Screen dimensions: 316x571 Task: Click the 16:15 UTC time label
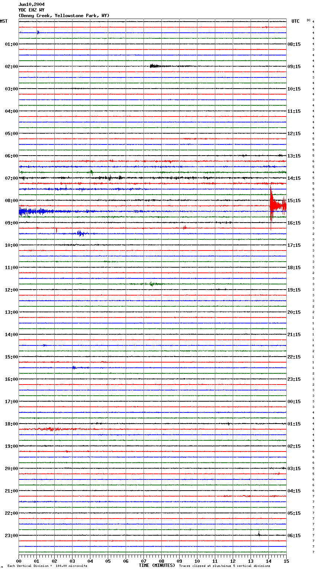(x=294, y=223)
